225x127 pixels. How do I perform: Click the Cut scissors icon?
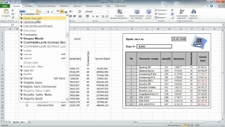[x=13, y=10]
